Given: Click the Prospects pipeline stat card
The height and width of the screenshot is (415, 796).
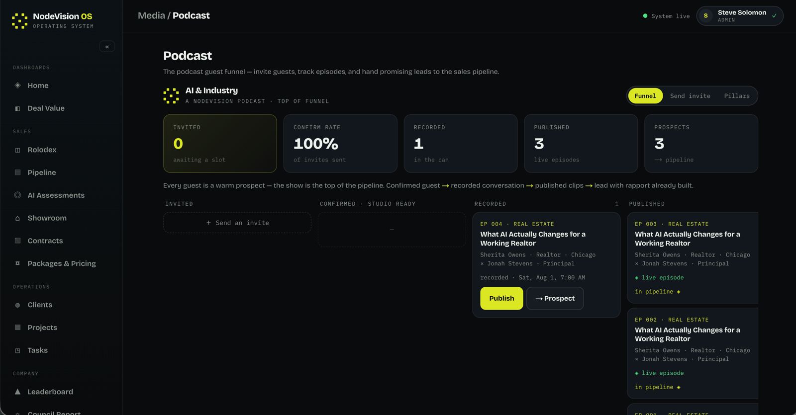Looking at the screenshot, I should [x=701, y=144].
